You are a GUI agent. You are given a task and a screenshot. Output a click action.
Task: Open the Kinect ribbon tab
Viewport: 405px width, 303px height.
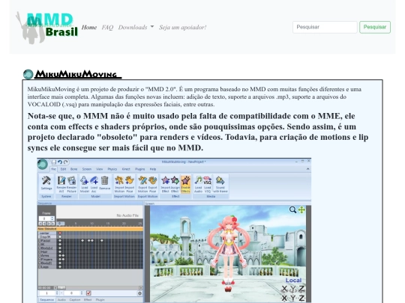(126, 169)
